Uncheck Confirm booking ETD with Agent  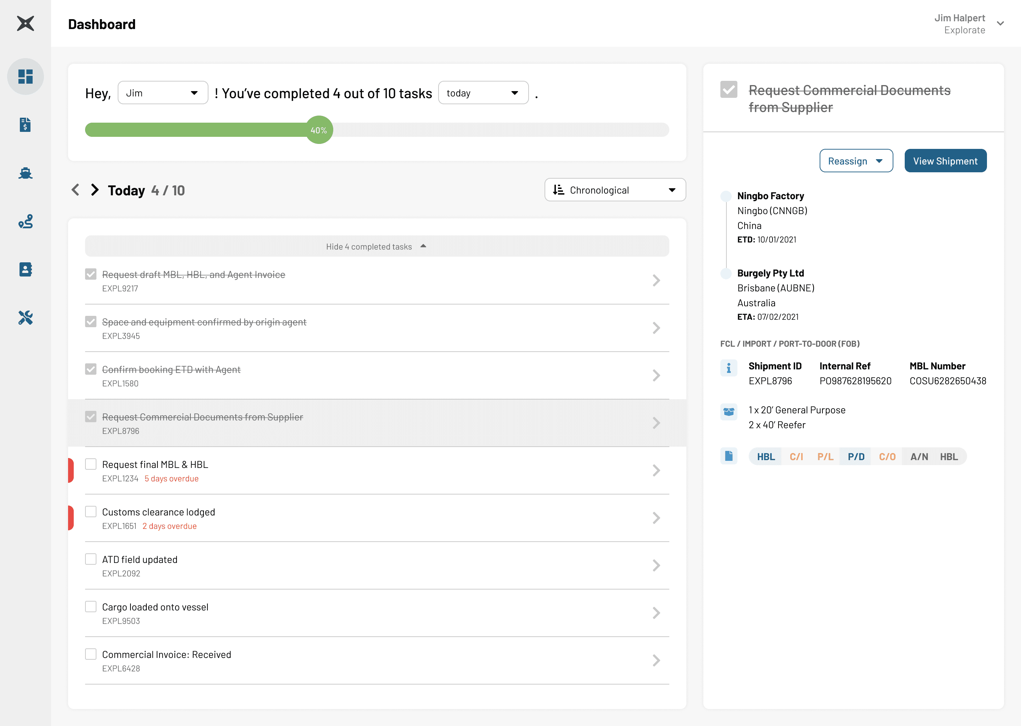[x=91, y=369]
